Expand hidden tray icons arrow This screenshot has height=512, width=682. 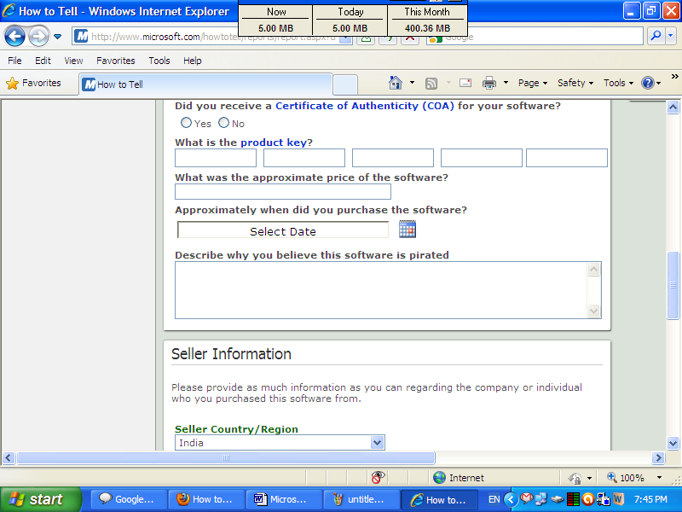point(511,499)
